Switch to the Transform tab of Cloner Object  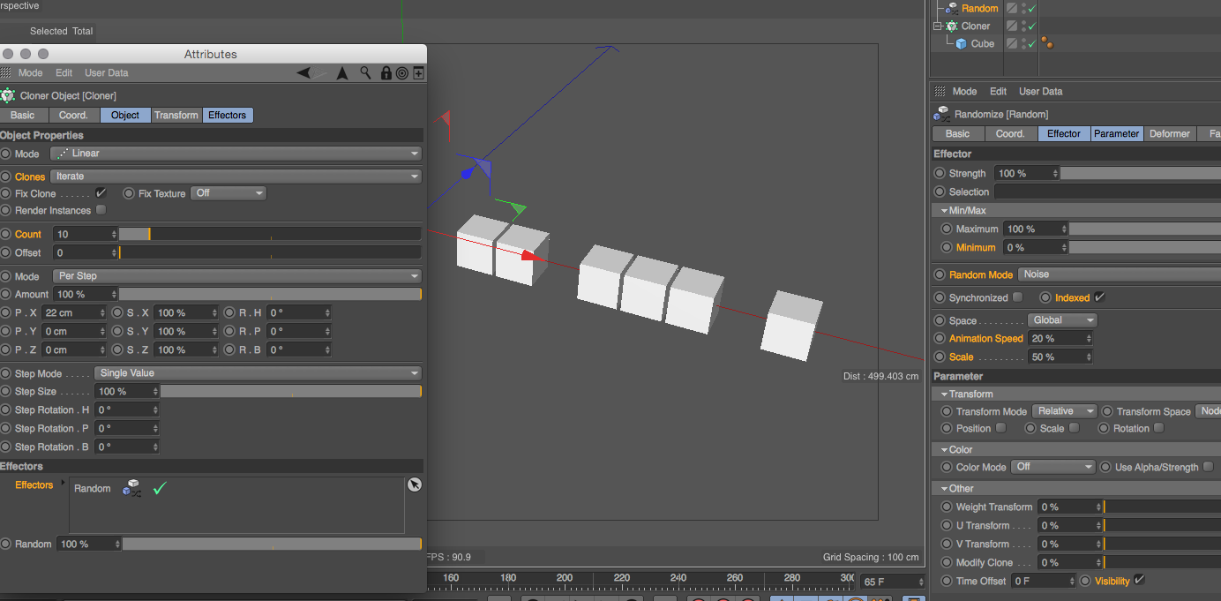[x=176, y=115]
